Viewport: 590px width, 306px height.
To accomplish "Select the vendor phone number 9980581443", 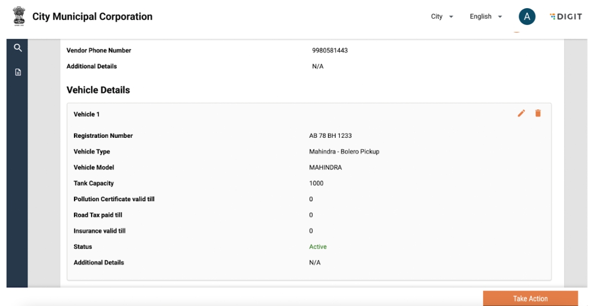I will click(330, 51).
